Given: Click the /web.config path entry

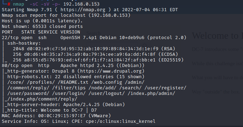Looking at the screenshot, I should click(x=107, y=82).
